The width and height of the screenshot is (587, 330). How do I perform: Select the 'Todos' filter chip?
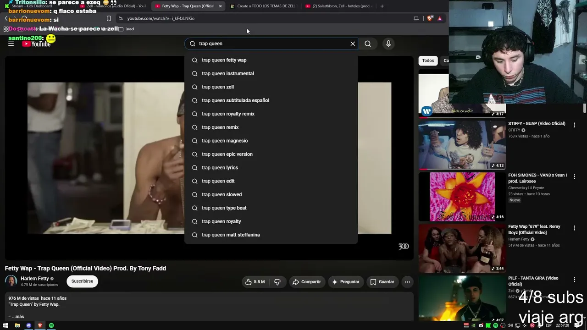coord(428,60)
